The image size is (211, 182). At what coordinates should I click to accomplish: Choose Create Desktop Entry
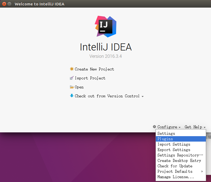pos(181,161)
